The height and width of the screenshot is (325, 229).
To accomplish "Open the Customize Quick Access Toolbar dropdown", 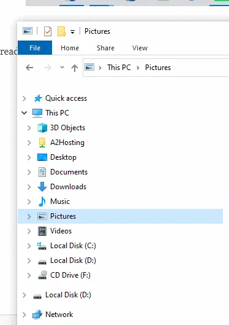I will click(72, 32).
